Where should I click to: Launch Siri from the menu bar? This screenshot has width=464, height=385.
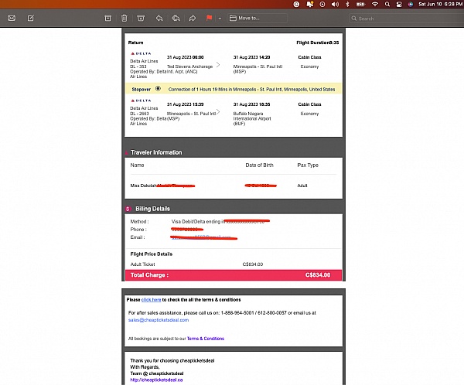tap(411, 4)
